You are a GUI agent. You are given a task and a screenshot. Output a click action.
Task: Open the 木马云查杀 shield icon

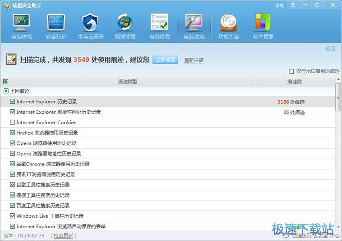tap(91, 22)
